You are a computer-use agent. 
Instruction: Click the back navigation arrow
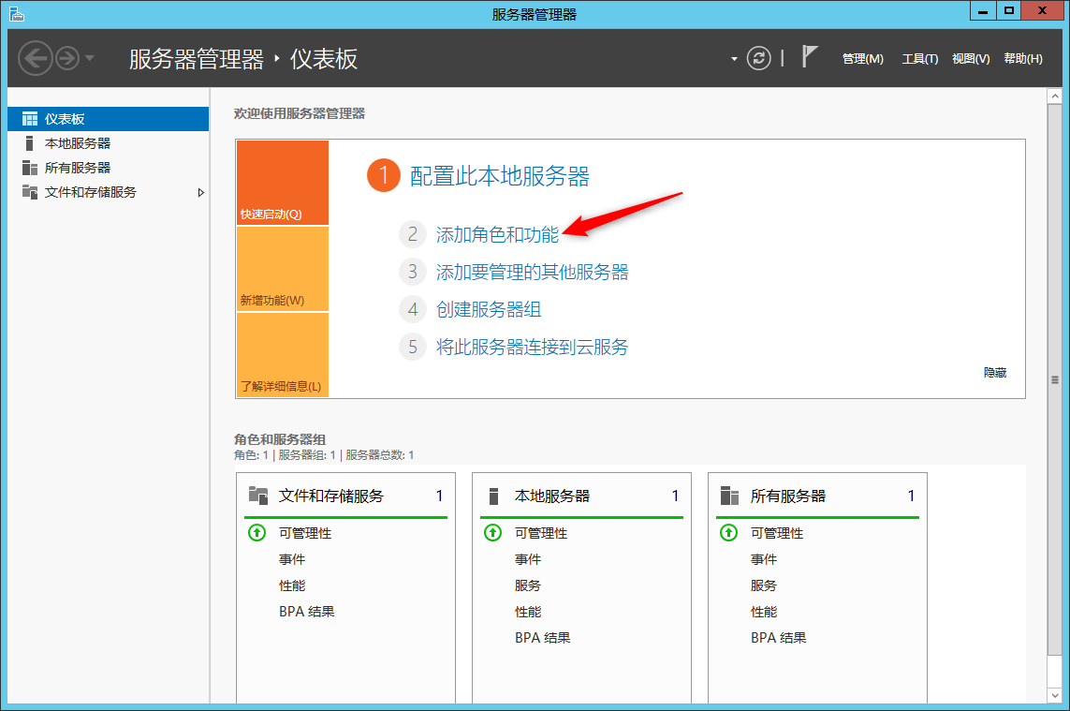35,58
